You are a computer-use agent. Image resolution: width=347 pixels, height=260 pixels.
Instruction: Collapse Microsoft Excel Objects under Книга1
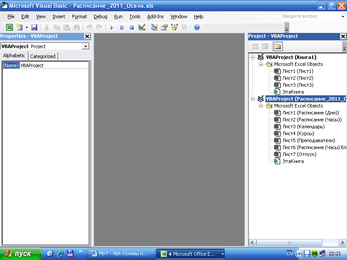[261, 64]
